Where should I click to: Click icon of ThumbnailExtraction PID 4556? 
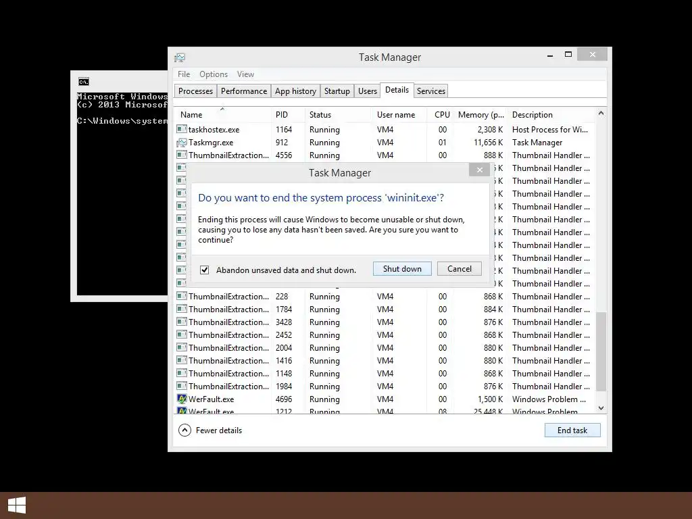click(181, 155)
